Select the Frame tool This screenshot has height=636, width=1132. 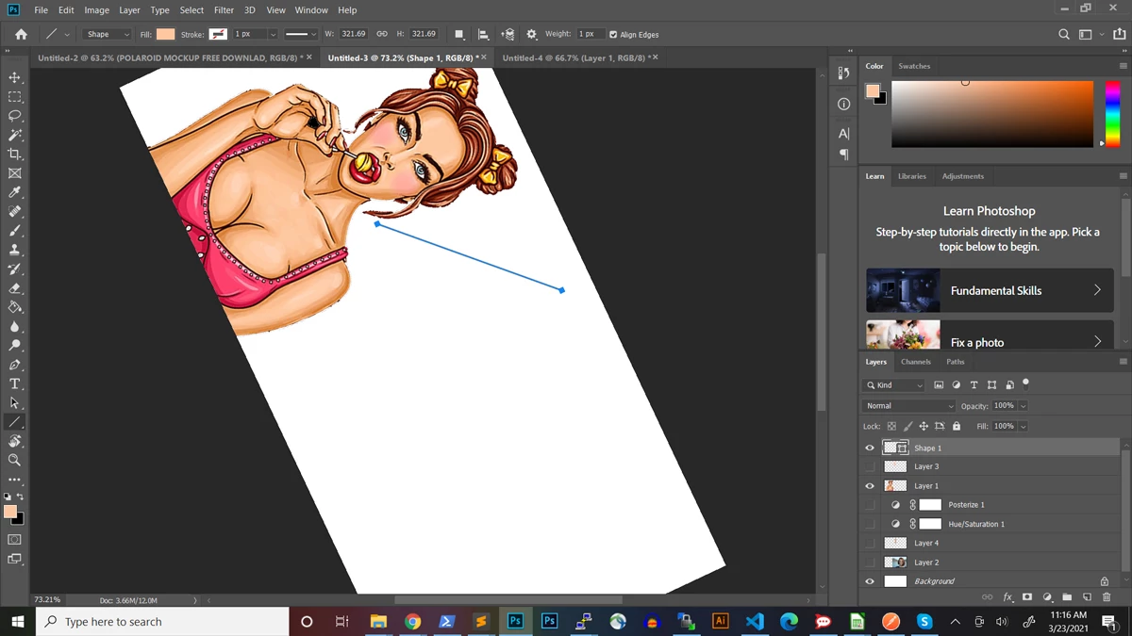click(x=15, y=173)
